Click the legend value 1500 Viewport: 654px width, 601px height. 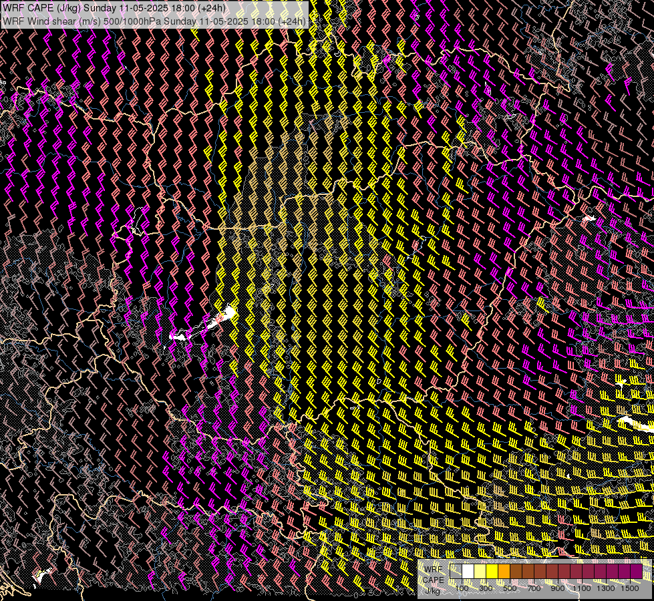pos(630,588)
